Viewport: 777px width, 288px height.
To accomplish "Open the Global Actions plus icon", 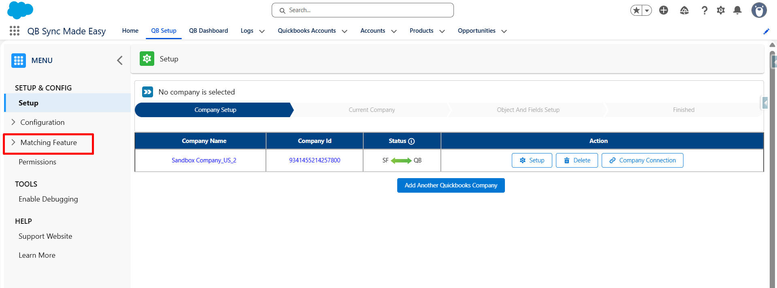I will point(664,10).
